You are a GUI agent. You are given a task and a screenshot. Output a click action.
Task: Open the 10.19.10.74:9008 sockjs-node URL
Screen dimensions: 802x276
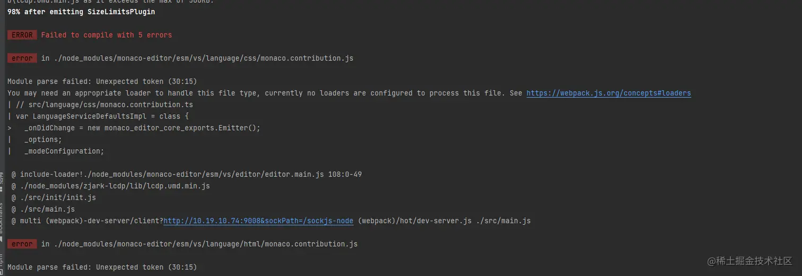[x=258, y=221]
